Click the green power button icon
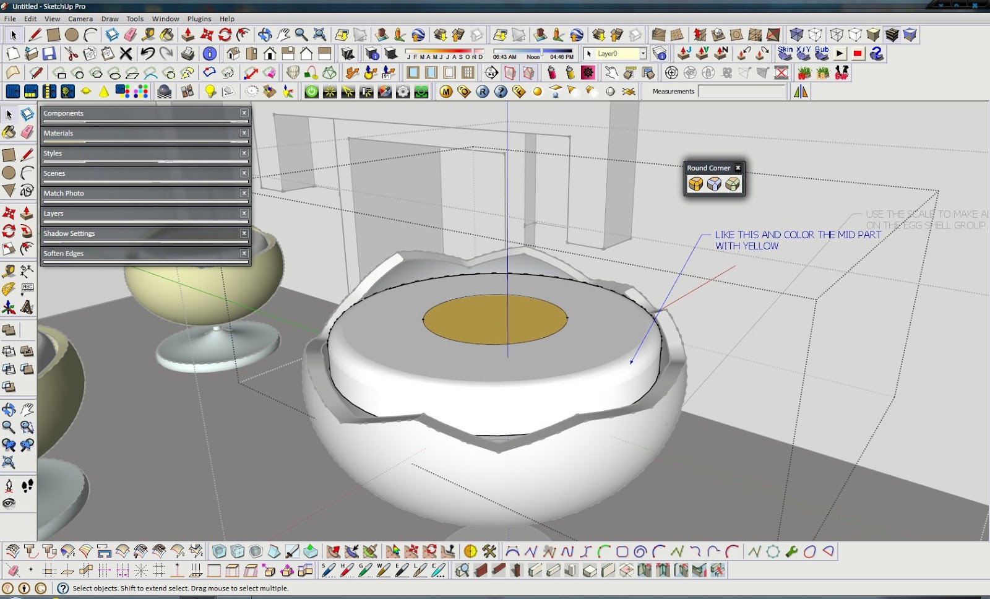Screen dimensions: 990x599 pos(311,92)
